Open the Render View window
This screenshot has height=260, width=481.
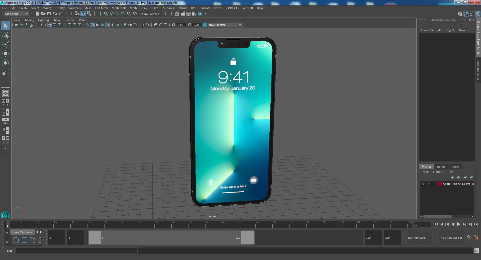coord(177,14)
